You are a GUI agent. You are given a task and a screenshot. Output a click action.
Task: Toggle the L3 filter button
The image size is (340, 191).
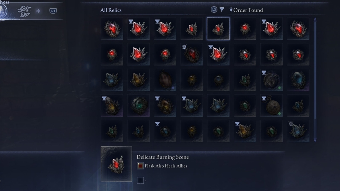click(214, 10)
